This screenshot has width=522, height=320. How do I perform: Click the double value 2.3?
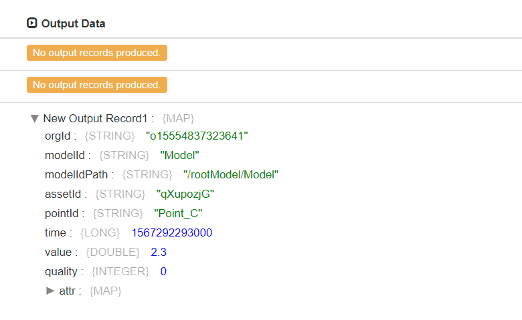coord(158,252)
